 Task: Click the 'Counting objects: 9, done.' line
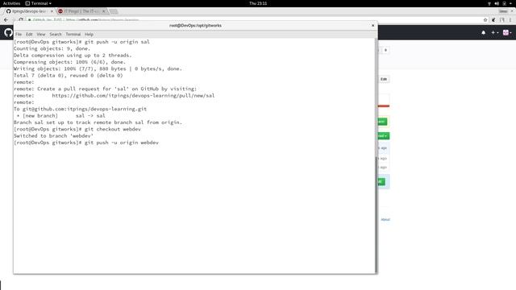(52, 48)
